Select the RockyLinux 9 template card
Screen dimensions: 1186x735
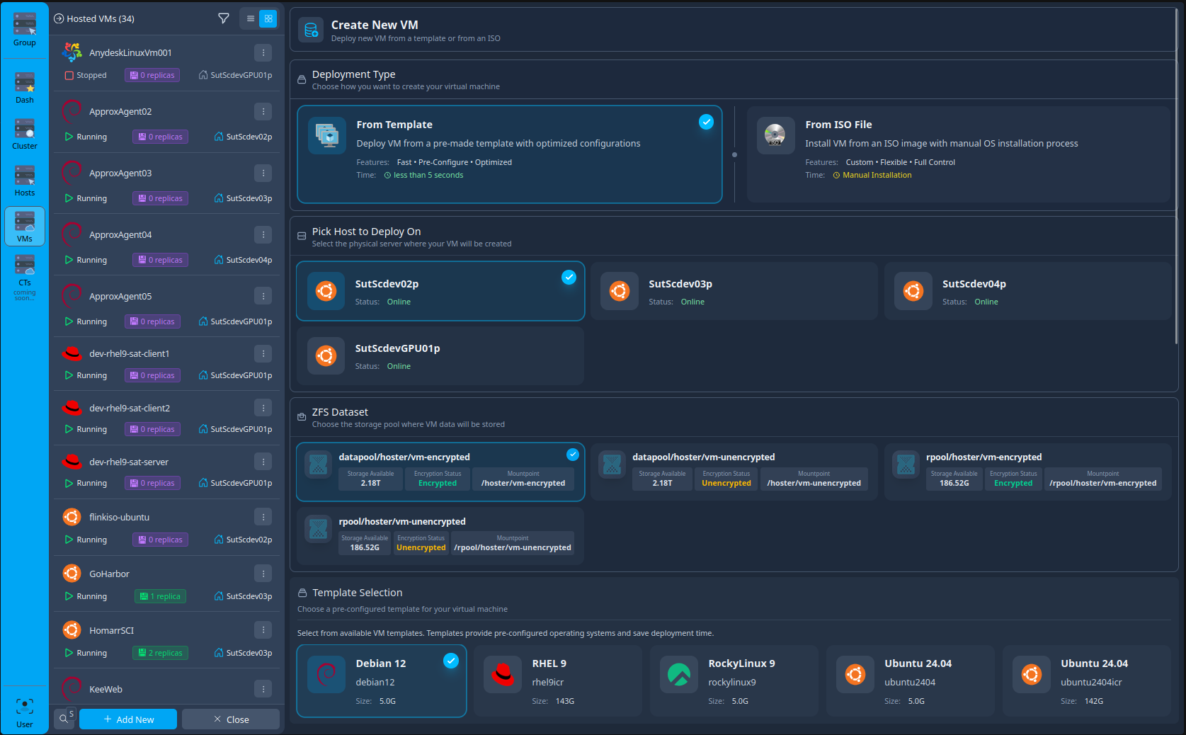tap(734, 680)
